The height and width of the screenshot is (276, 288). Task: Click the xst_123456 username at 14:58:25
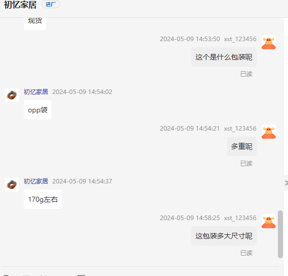[240, 218]
